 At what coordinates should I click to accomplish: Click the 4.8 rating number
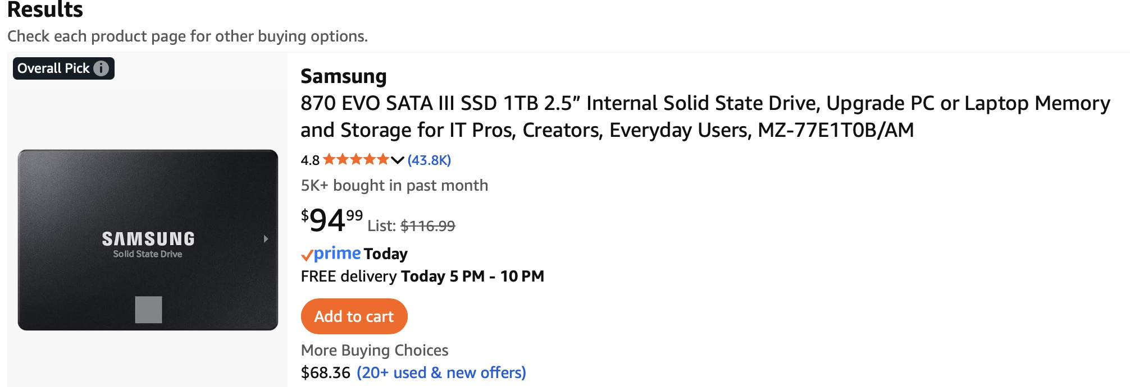coord(309,160)
